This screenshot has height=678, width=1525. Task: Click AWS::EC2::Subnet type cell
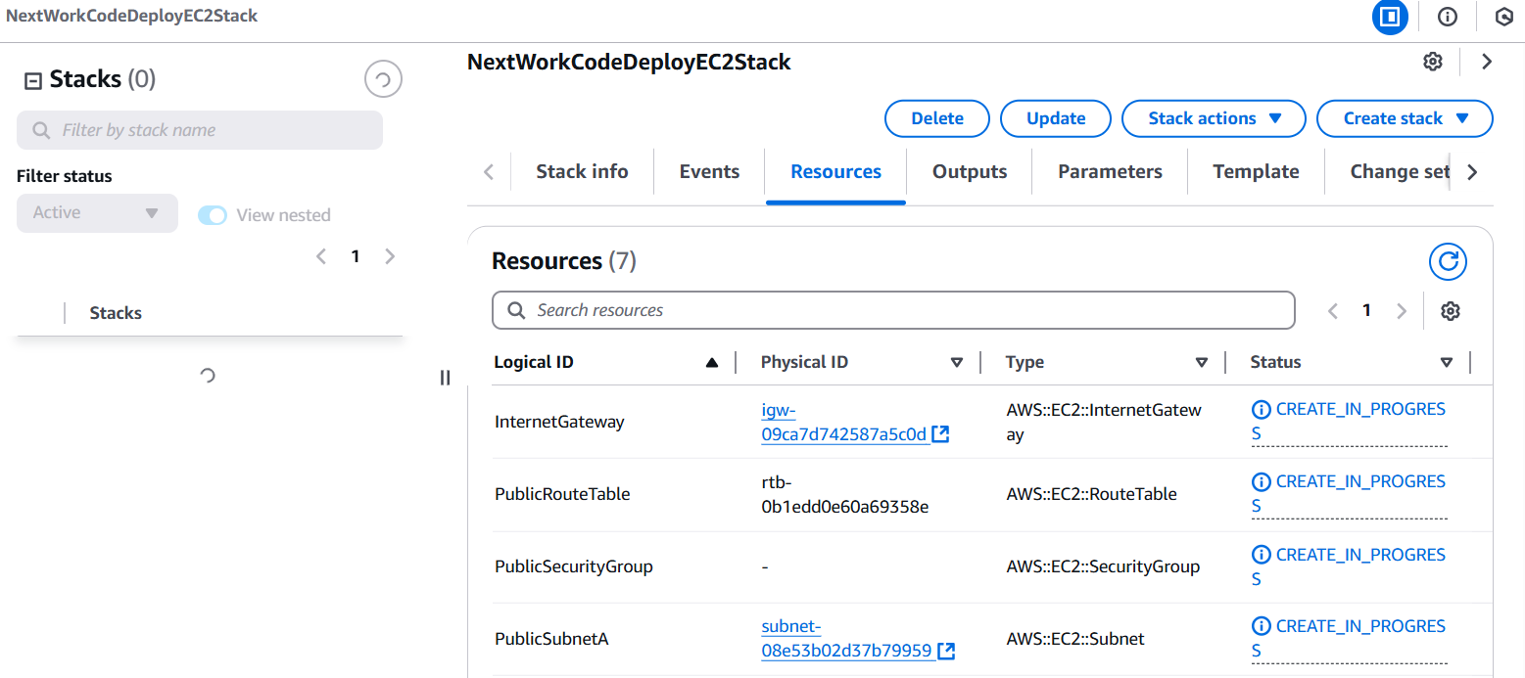pyautogui.click(x=1075, y=639)
